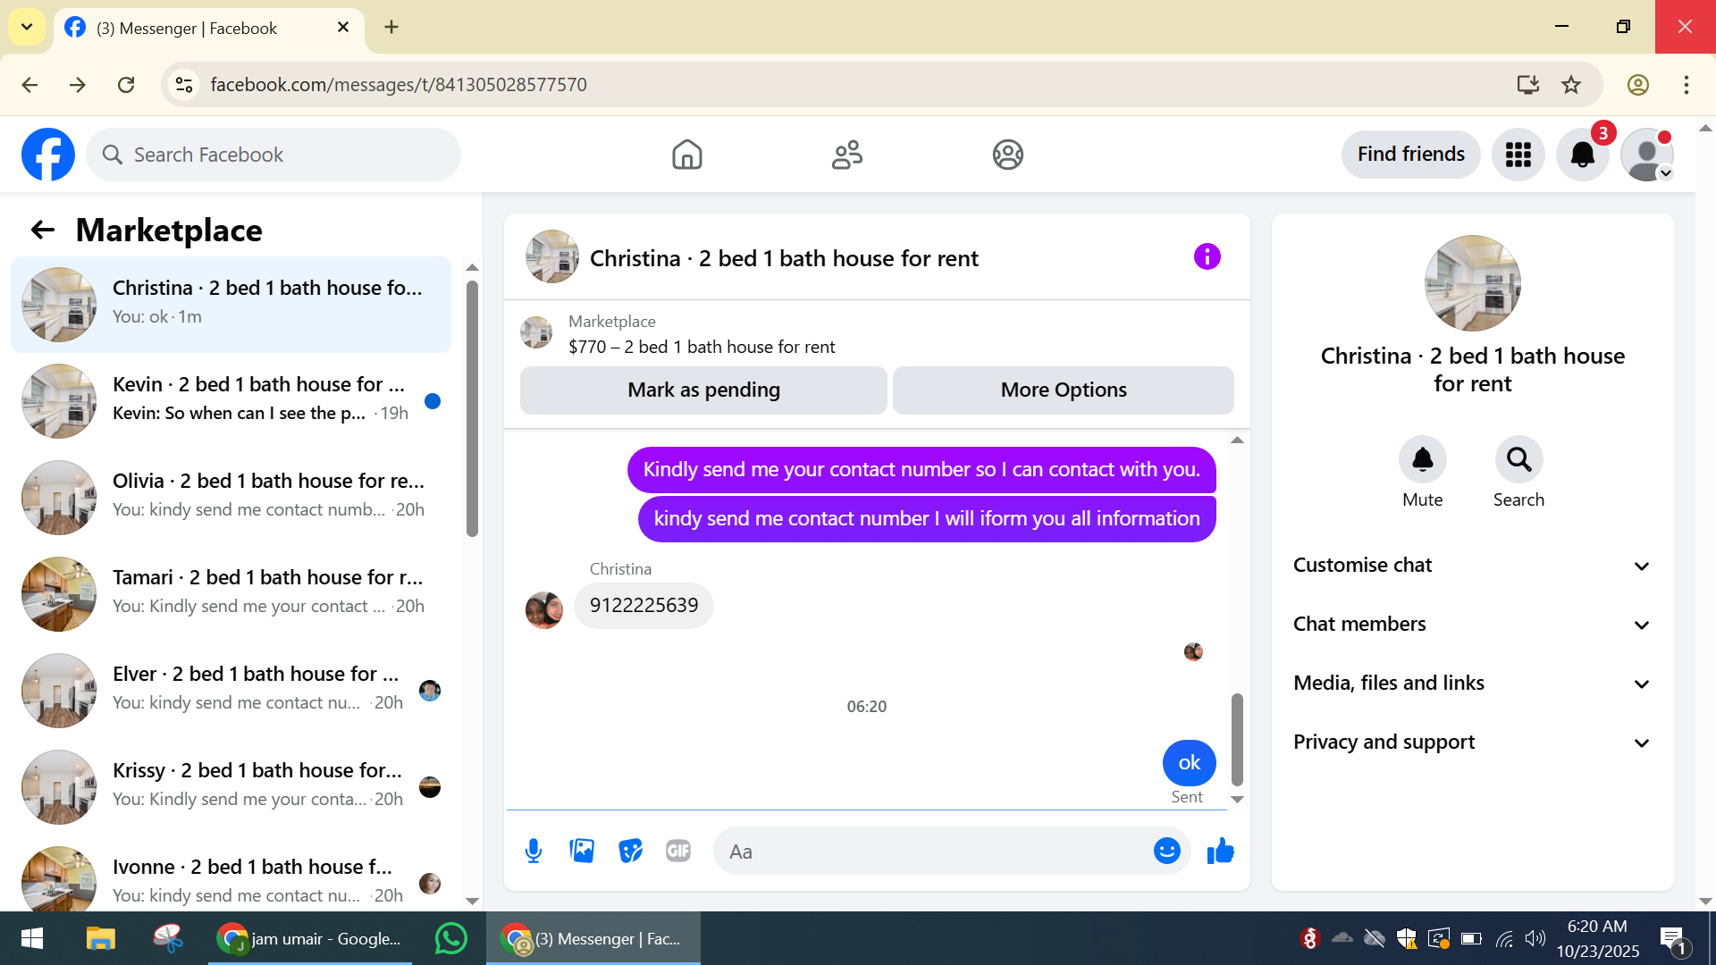Open the Friends tab
This screenshot has height=965, width=1716.
tap(846, 155)
